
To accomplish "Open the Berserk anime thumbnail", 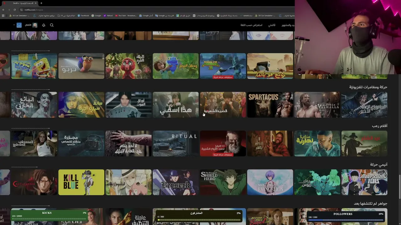I will [x=175, y=182].
